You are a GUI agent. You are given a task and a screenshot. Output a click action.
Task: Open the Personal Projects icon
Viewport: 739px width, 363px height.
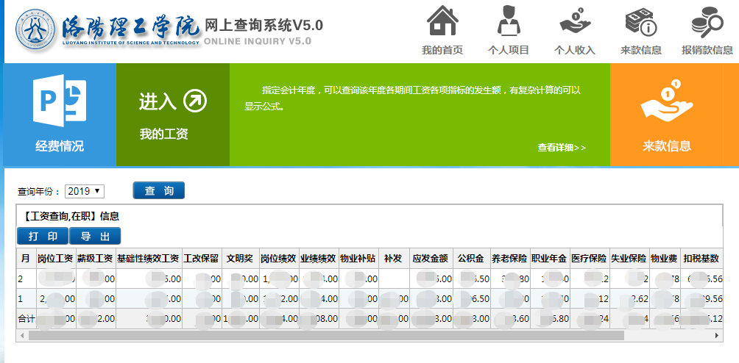[x=509, y=21]
